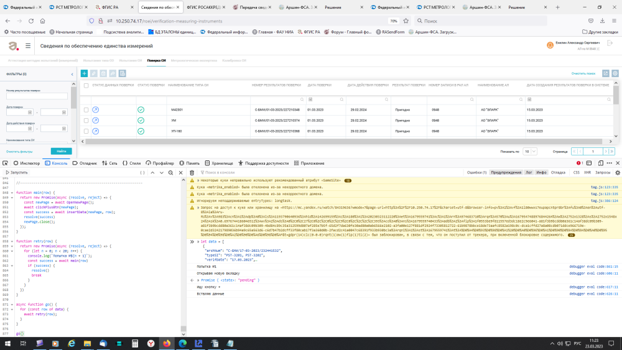Open the rows-per-page dropdown showing 10

pos(529,151)
